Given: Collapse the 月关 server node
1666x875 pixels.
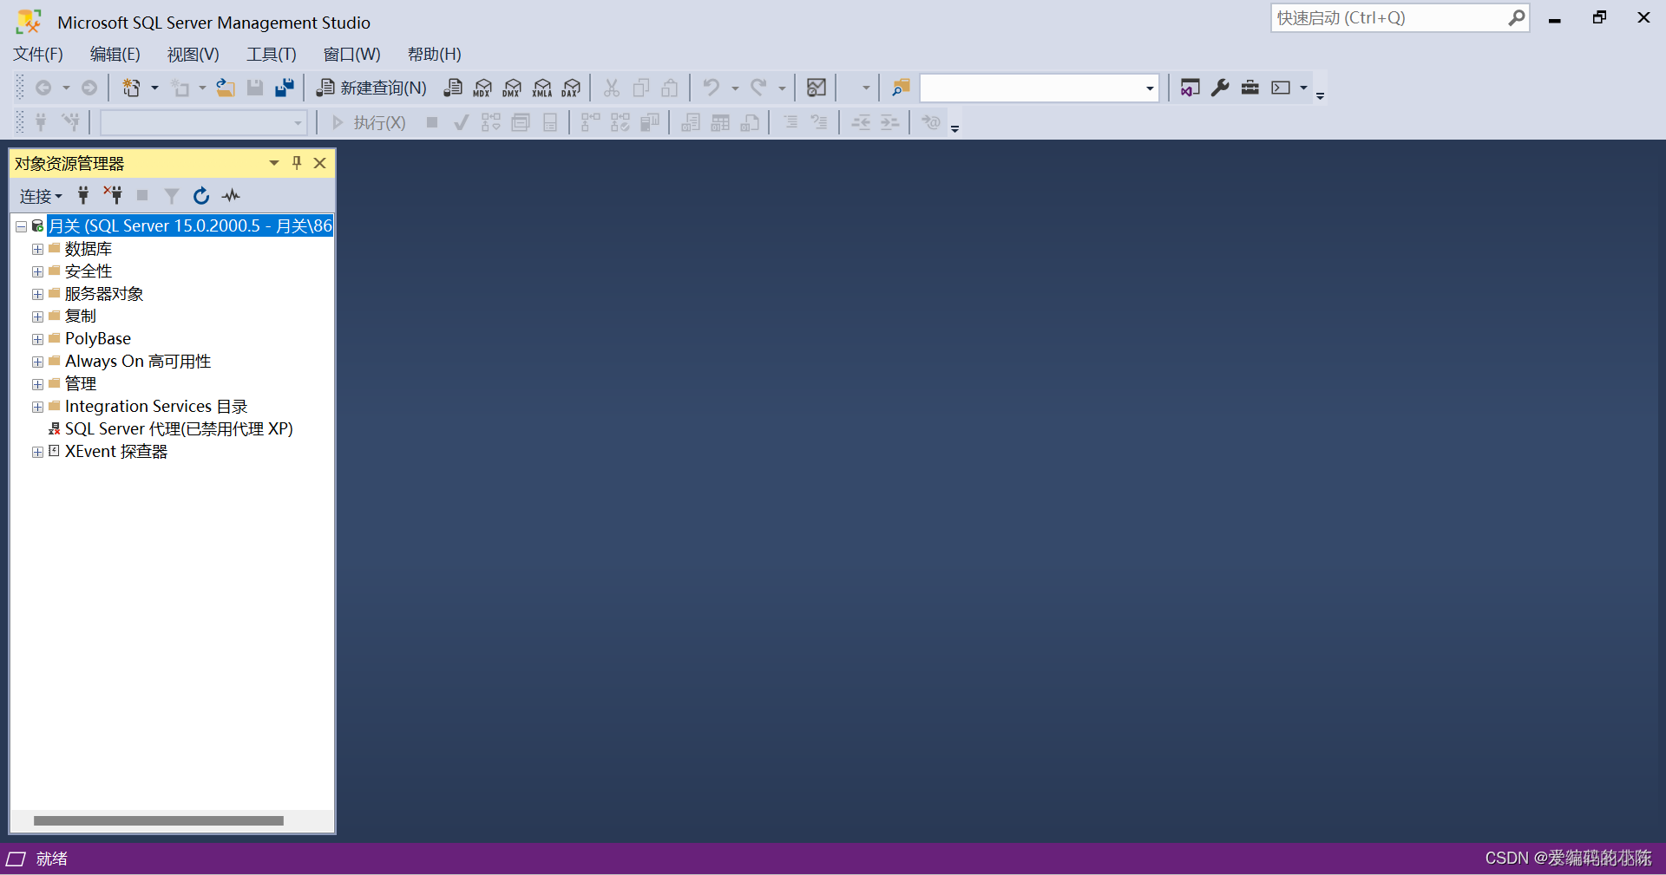Looking at the screenshot, I should 21,226.
